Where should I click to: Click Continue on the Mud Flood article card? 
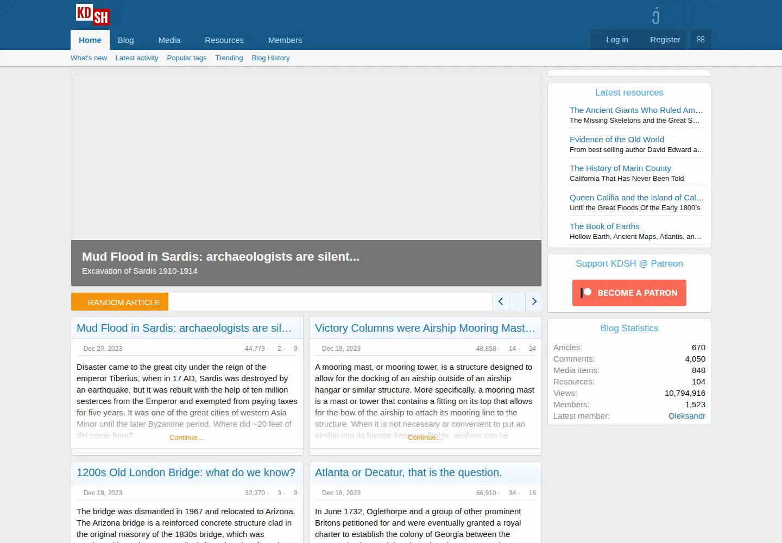tap(187, 438)
